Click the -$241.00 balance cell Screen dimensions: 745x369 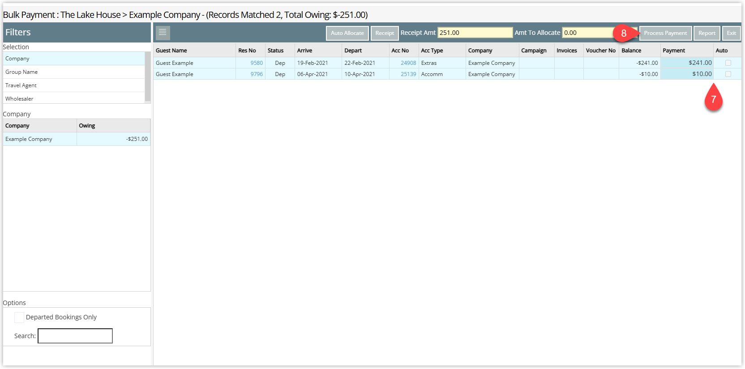tap(640, 63)
